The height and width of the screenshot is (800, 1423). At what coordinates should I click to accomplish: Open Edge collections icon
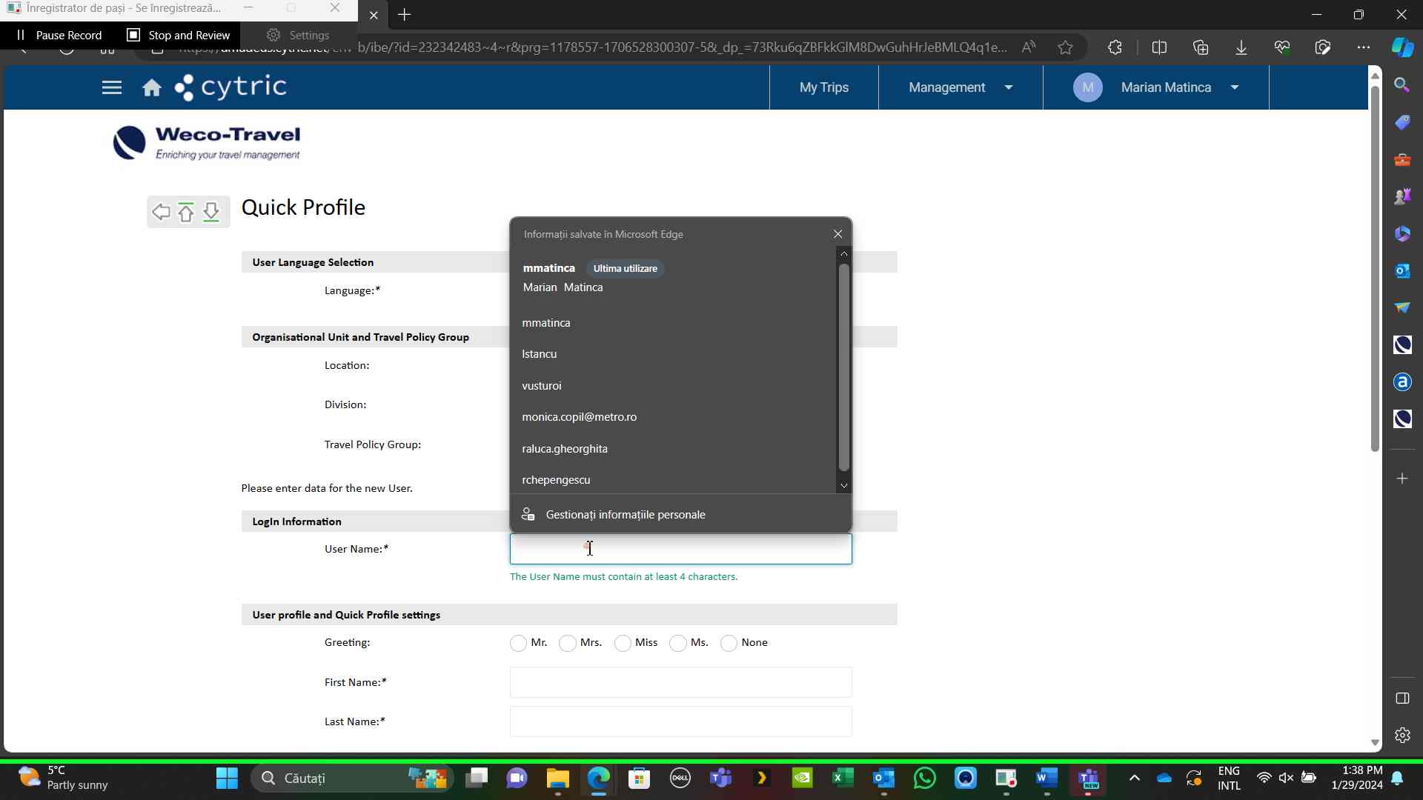[x=1201, y=47]
